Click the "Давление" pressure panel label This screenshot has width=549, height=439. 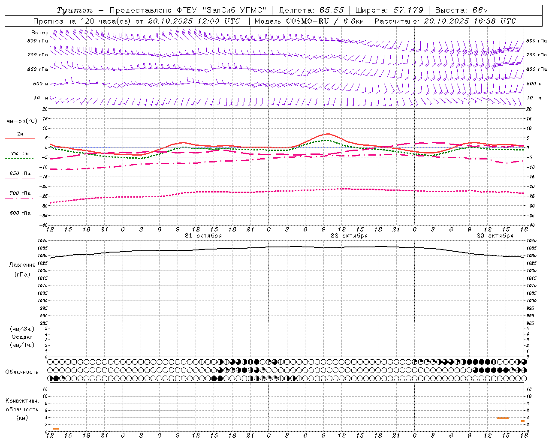click(22, 265)
